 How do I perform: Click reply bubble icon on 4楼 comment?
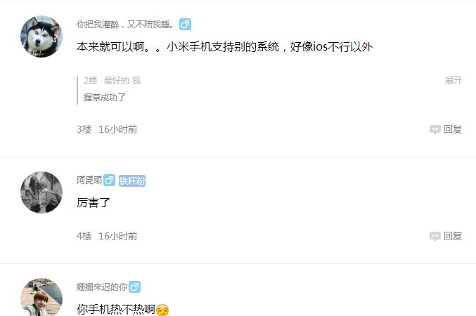pyautogui.click(x=435, y=236)
